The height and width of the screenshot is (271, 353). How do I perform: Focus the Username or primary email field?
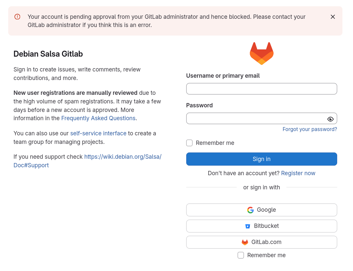[x=261, y=89]
